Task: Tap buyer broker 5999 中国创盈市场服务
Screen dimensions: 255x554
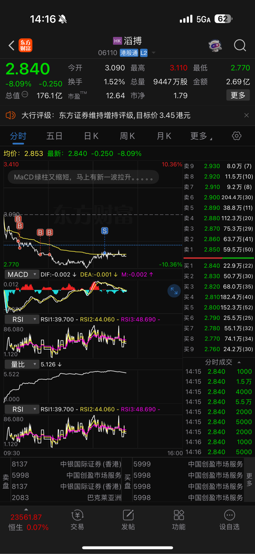Action: click(x=188, y=464)
